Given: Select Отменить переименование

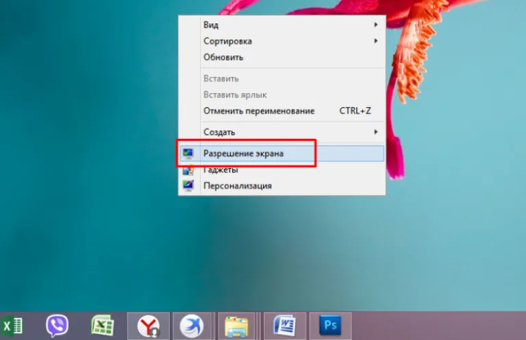Looking at the screenshot, I should (x=281, y=111).
